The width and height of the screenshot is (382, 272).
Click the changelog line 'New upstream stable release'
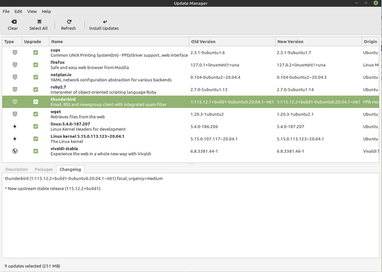pos(53,188)
